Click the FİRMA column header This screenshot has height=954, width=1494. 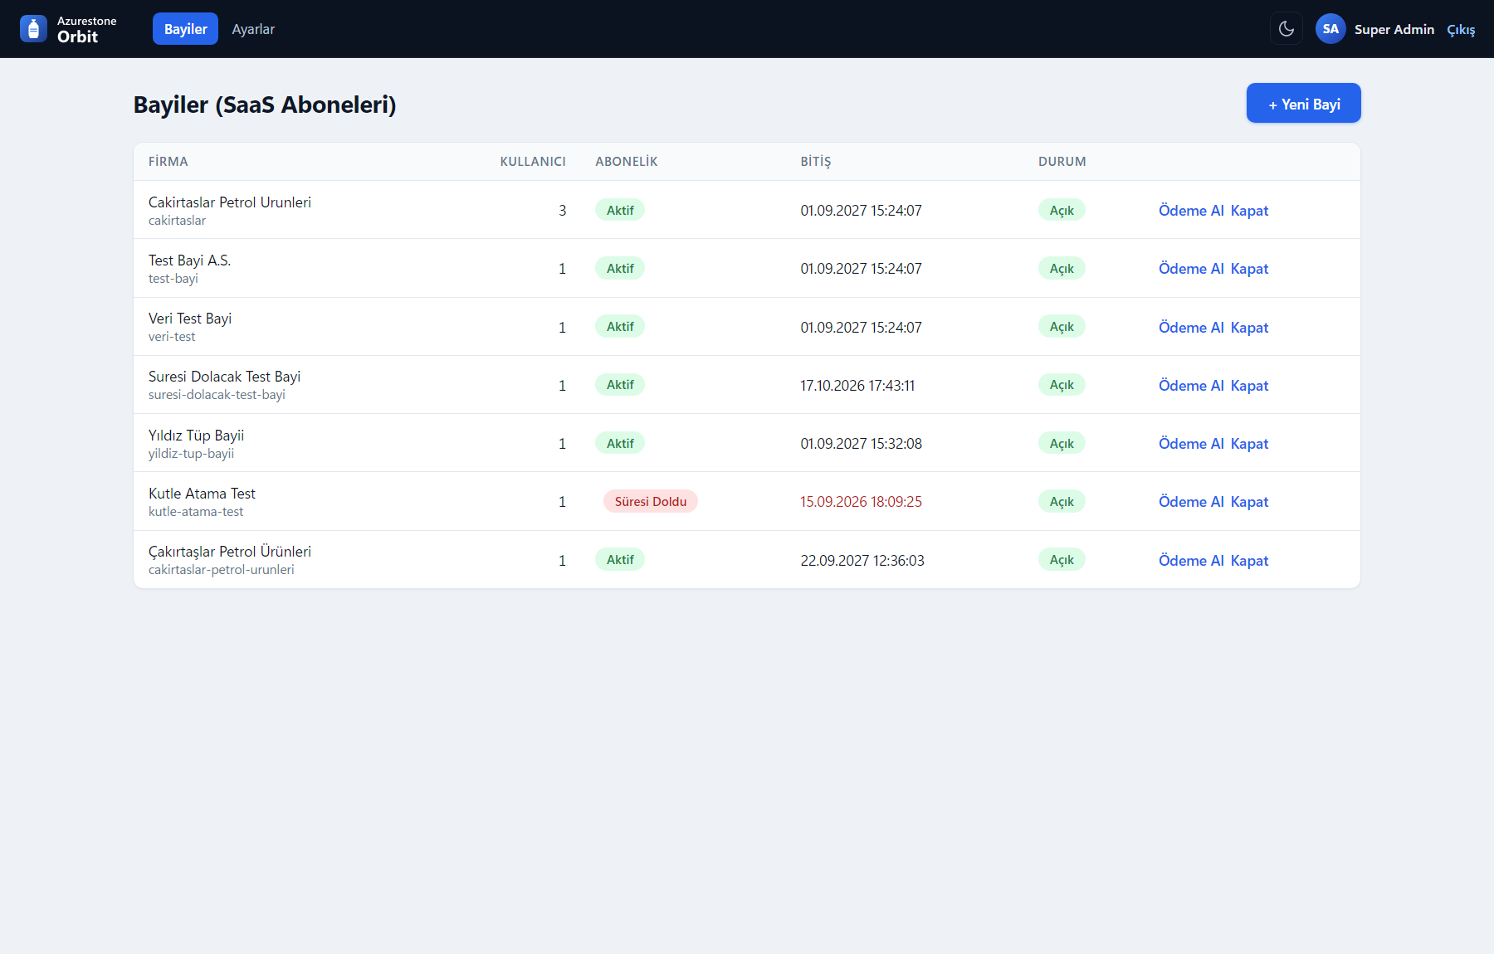[x=168, y=162]
